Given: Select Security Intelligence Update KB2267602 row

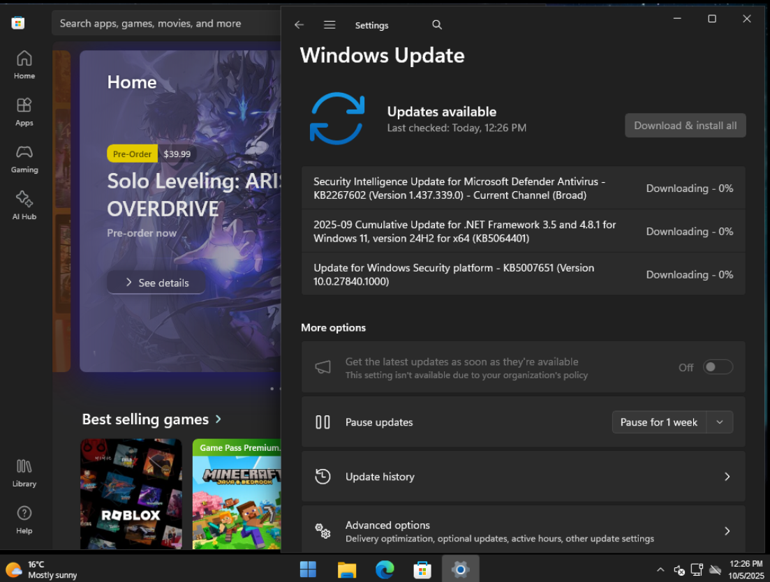Looking at the screenshot, I should click(523, 188).
